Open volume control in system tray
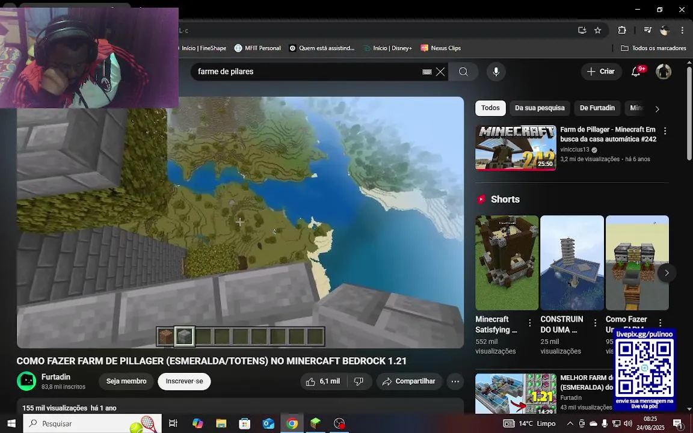This screenshot has height=433, width=693. pyautogui.click(x=628, y=423)
